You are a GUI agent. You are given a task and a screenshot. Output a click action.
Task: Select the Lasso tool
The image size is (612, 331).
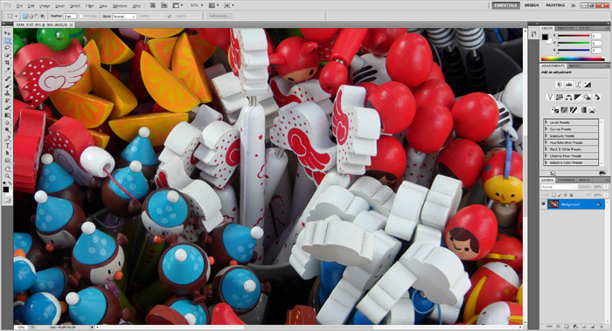(x=7, y=48)
